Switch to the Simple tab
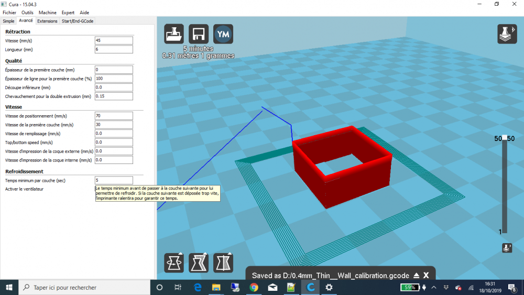The image size is (524, 295). click(9, 21)
